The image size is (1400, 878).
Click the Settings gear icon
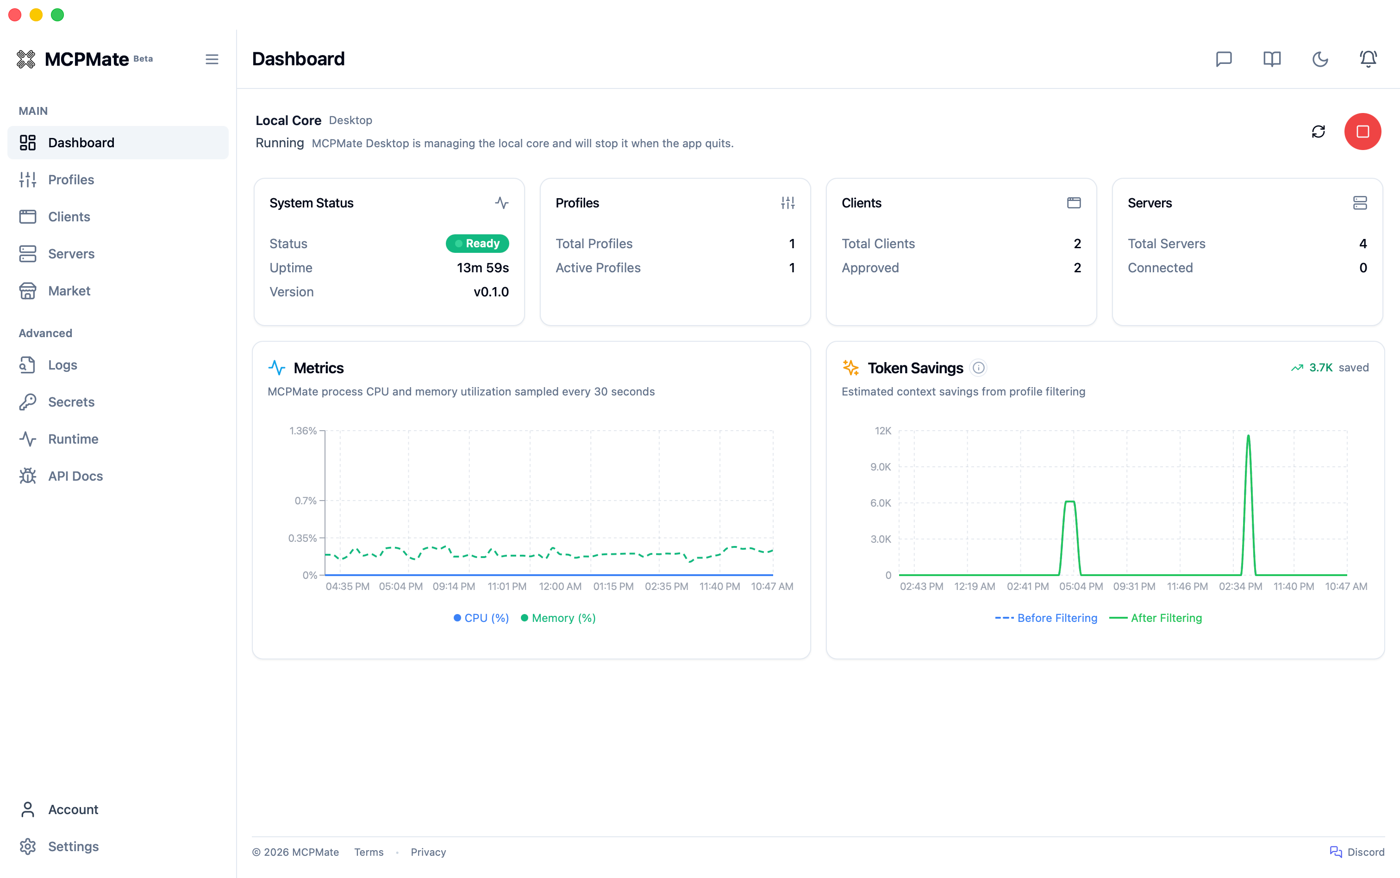tap(28, 847)
